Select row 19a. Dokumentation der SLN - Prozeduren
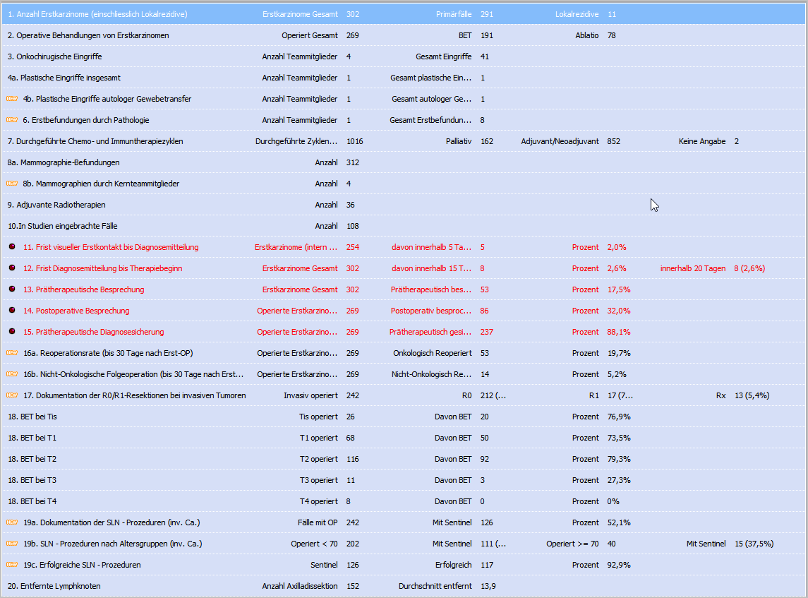 (x=403, y=522)
